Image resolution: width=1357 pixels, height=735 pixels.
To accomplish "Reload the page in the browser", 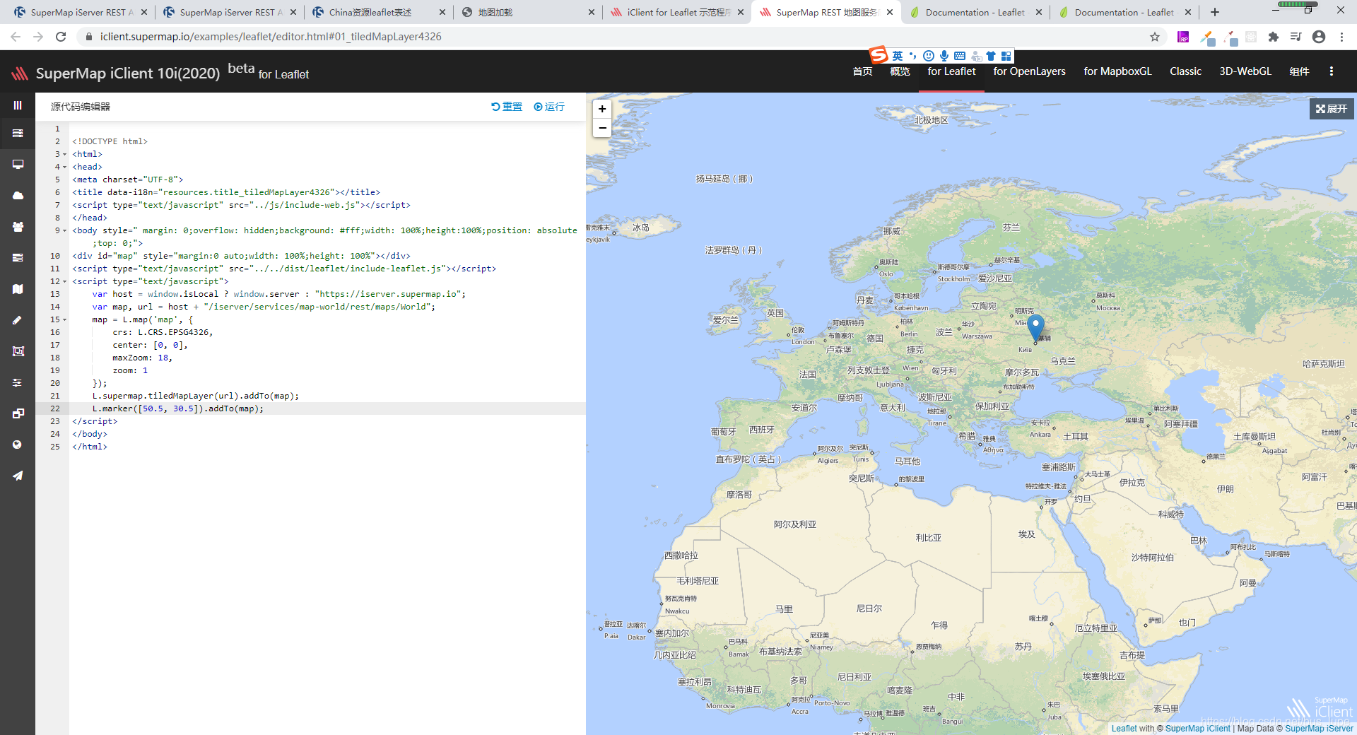I will click(61, 37).
